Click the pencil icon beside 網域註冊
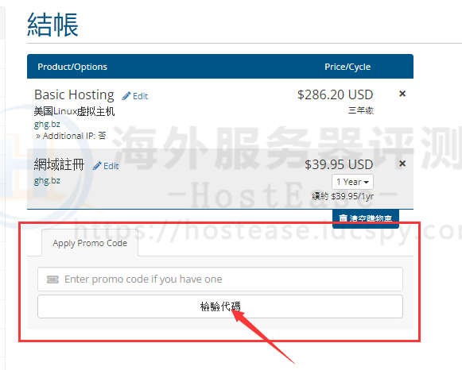This screenshot has width=462, height=370. 97,166
